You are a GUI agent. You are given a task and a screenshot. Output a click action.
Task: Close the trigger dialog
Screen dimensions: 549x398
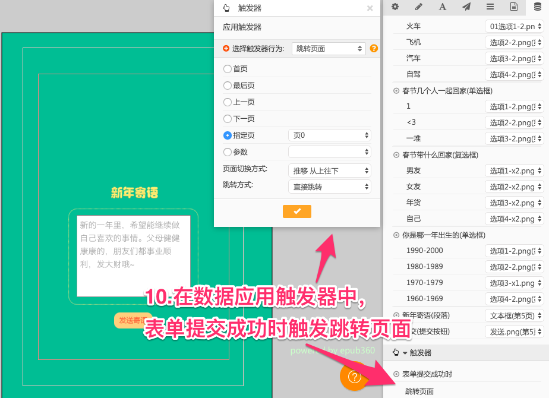click(x=370, y=8)
